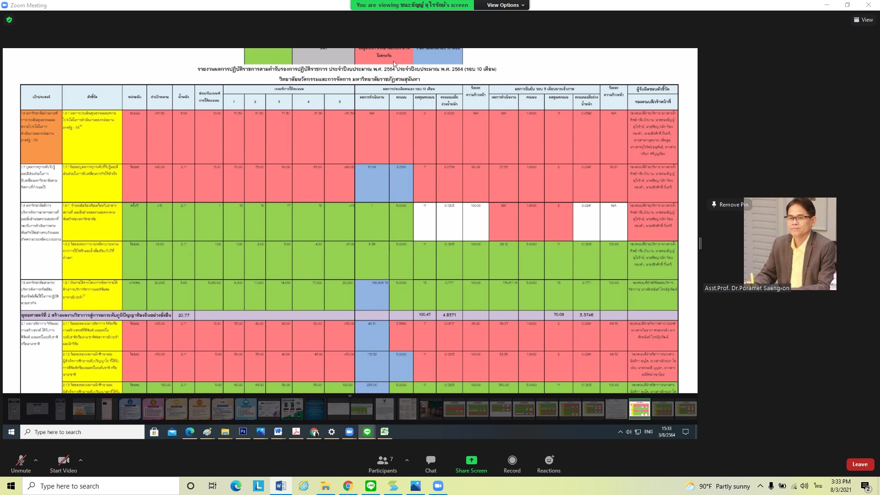Open the View Options dropdown
The width and height of the screenshot is (880, 495).
point(505,5)
